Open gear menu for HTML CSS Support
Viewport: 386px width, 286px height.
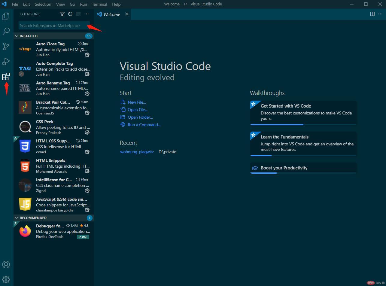pyautogui.click(x=87, y=152)
